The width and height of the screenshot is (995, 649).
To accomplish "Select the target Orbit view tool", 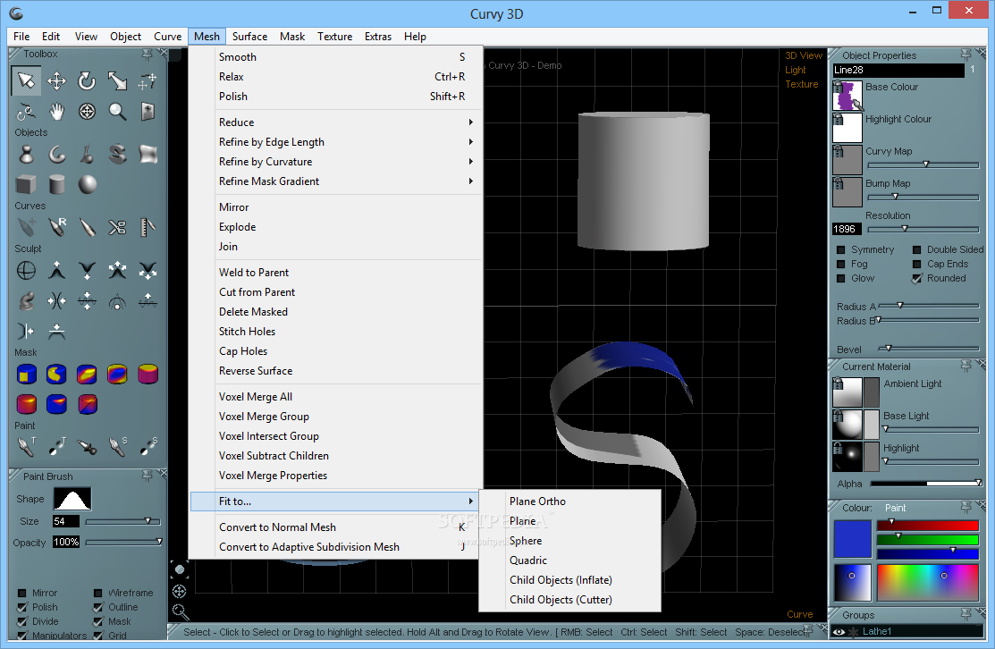I will pos(87,112).
